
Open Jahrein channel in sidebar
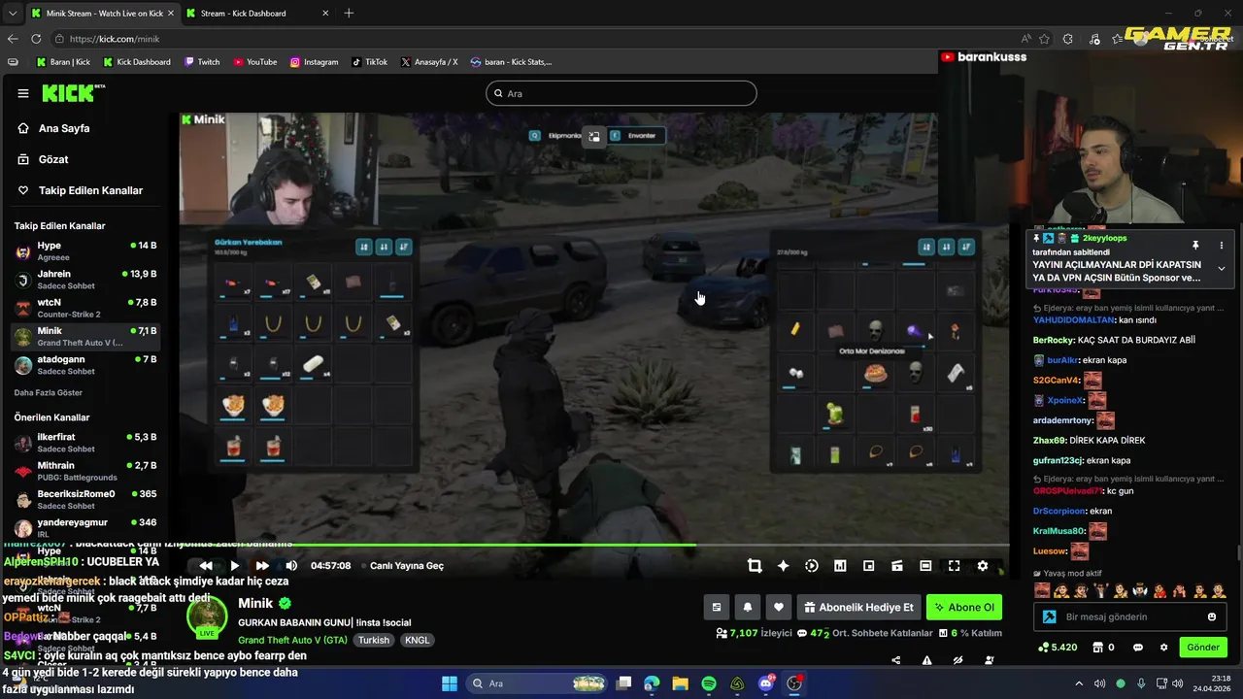85,280
